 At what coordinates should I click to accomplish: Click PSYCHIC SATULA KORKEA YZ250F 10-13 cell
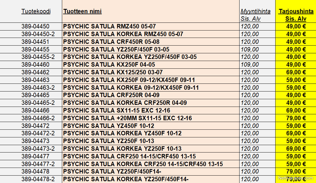coord(122,149)
